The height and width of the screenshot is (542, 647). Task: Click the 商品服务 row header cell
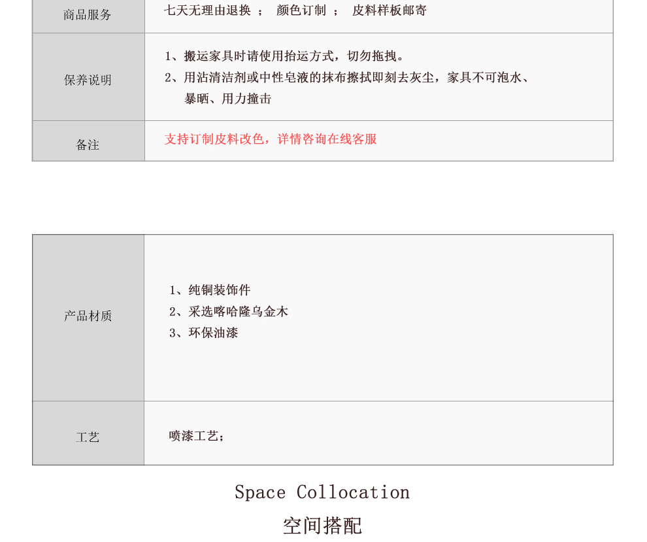click(x=88, y=16)
